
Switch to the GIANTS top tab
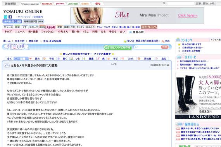tap(85, 3)
